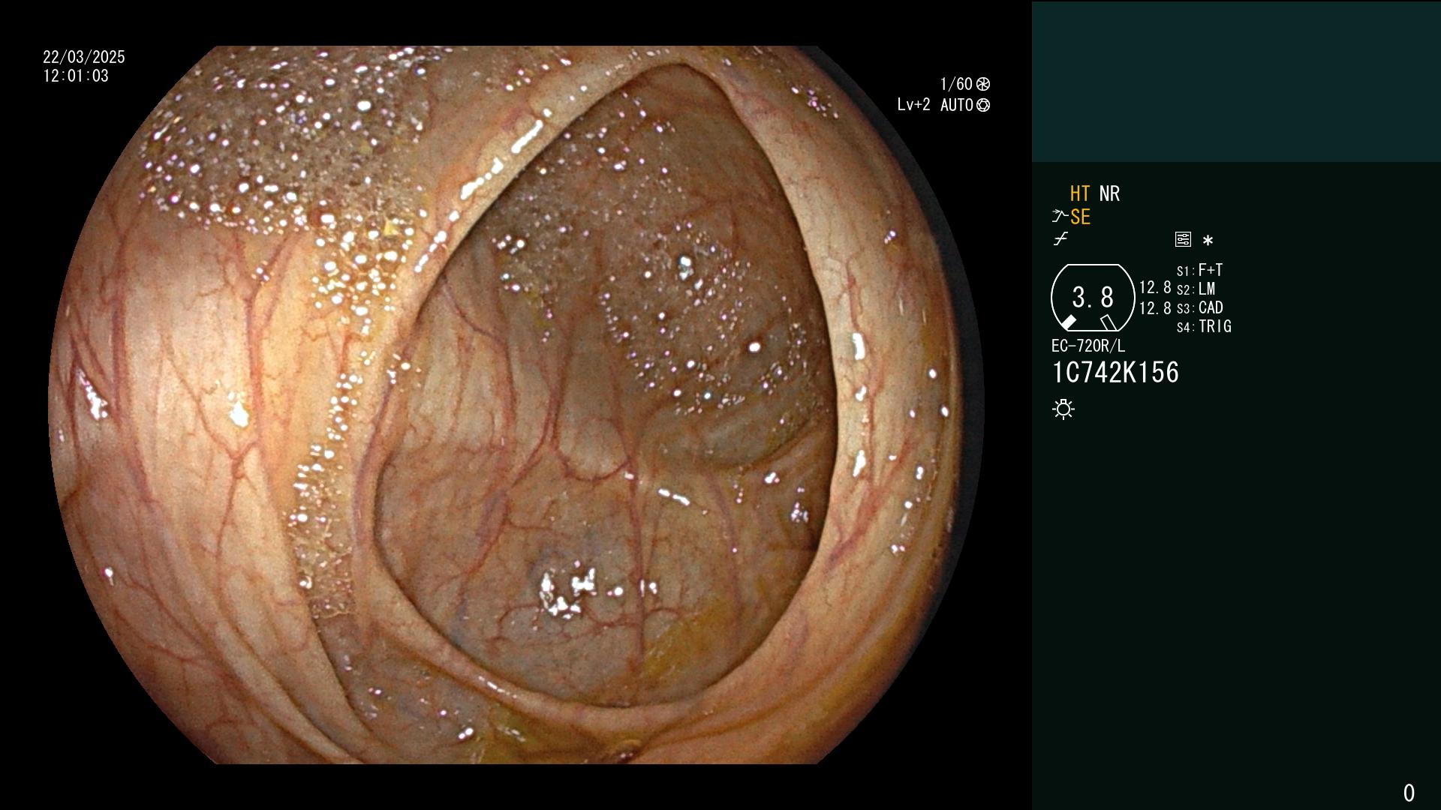Click the asterisk indicator icon
Image resolution: width=1441 pixels, height=810 pixels.
(x=1208, y=240)
